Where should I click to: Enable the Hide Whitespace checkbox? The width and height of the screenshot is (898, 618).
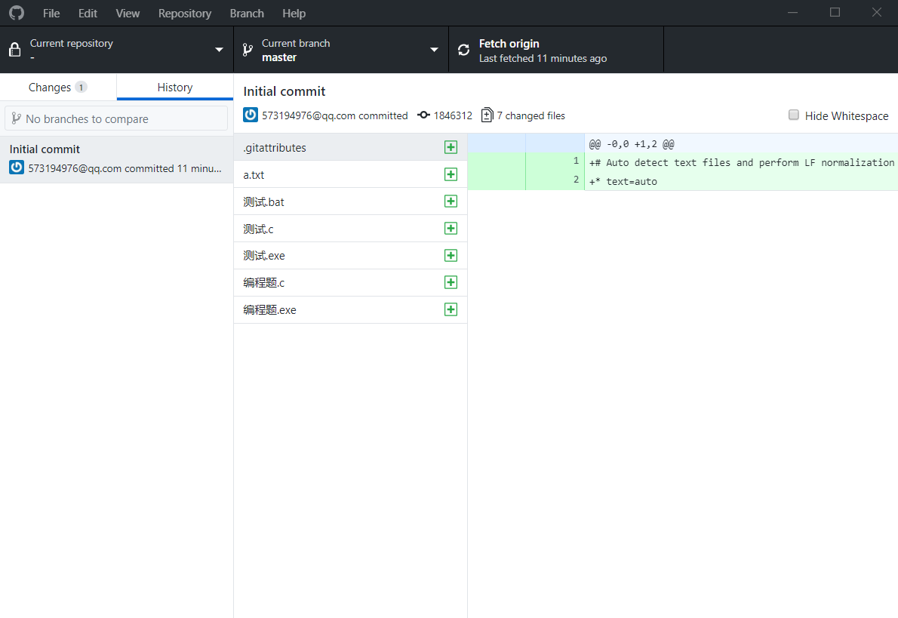(x=794, y=115)
